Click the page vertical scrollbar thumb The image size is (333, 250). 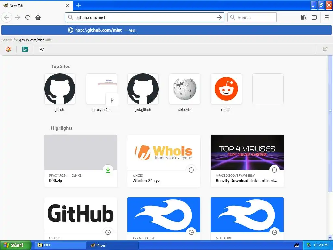pos(330,123)
